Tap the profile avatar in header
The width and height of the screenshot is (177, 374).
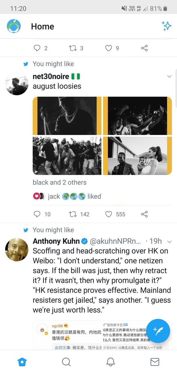14,26
